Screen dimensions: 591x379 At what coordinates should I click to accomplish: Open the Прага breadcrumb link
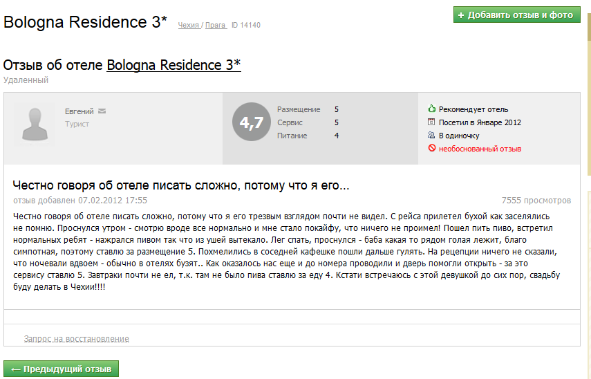(216, 26)
